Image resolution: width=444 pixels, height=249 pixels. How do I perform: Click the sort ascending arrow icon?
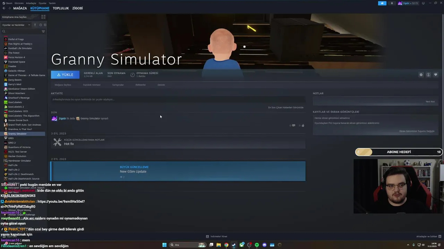35,25
